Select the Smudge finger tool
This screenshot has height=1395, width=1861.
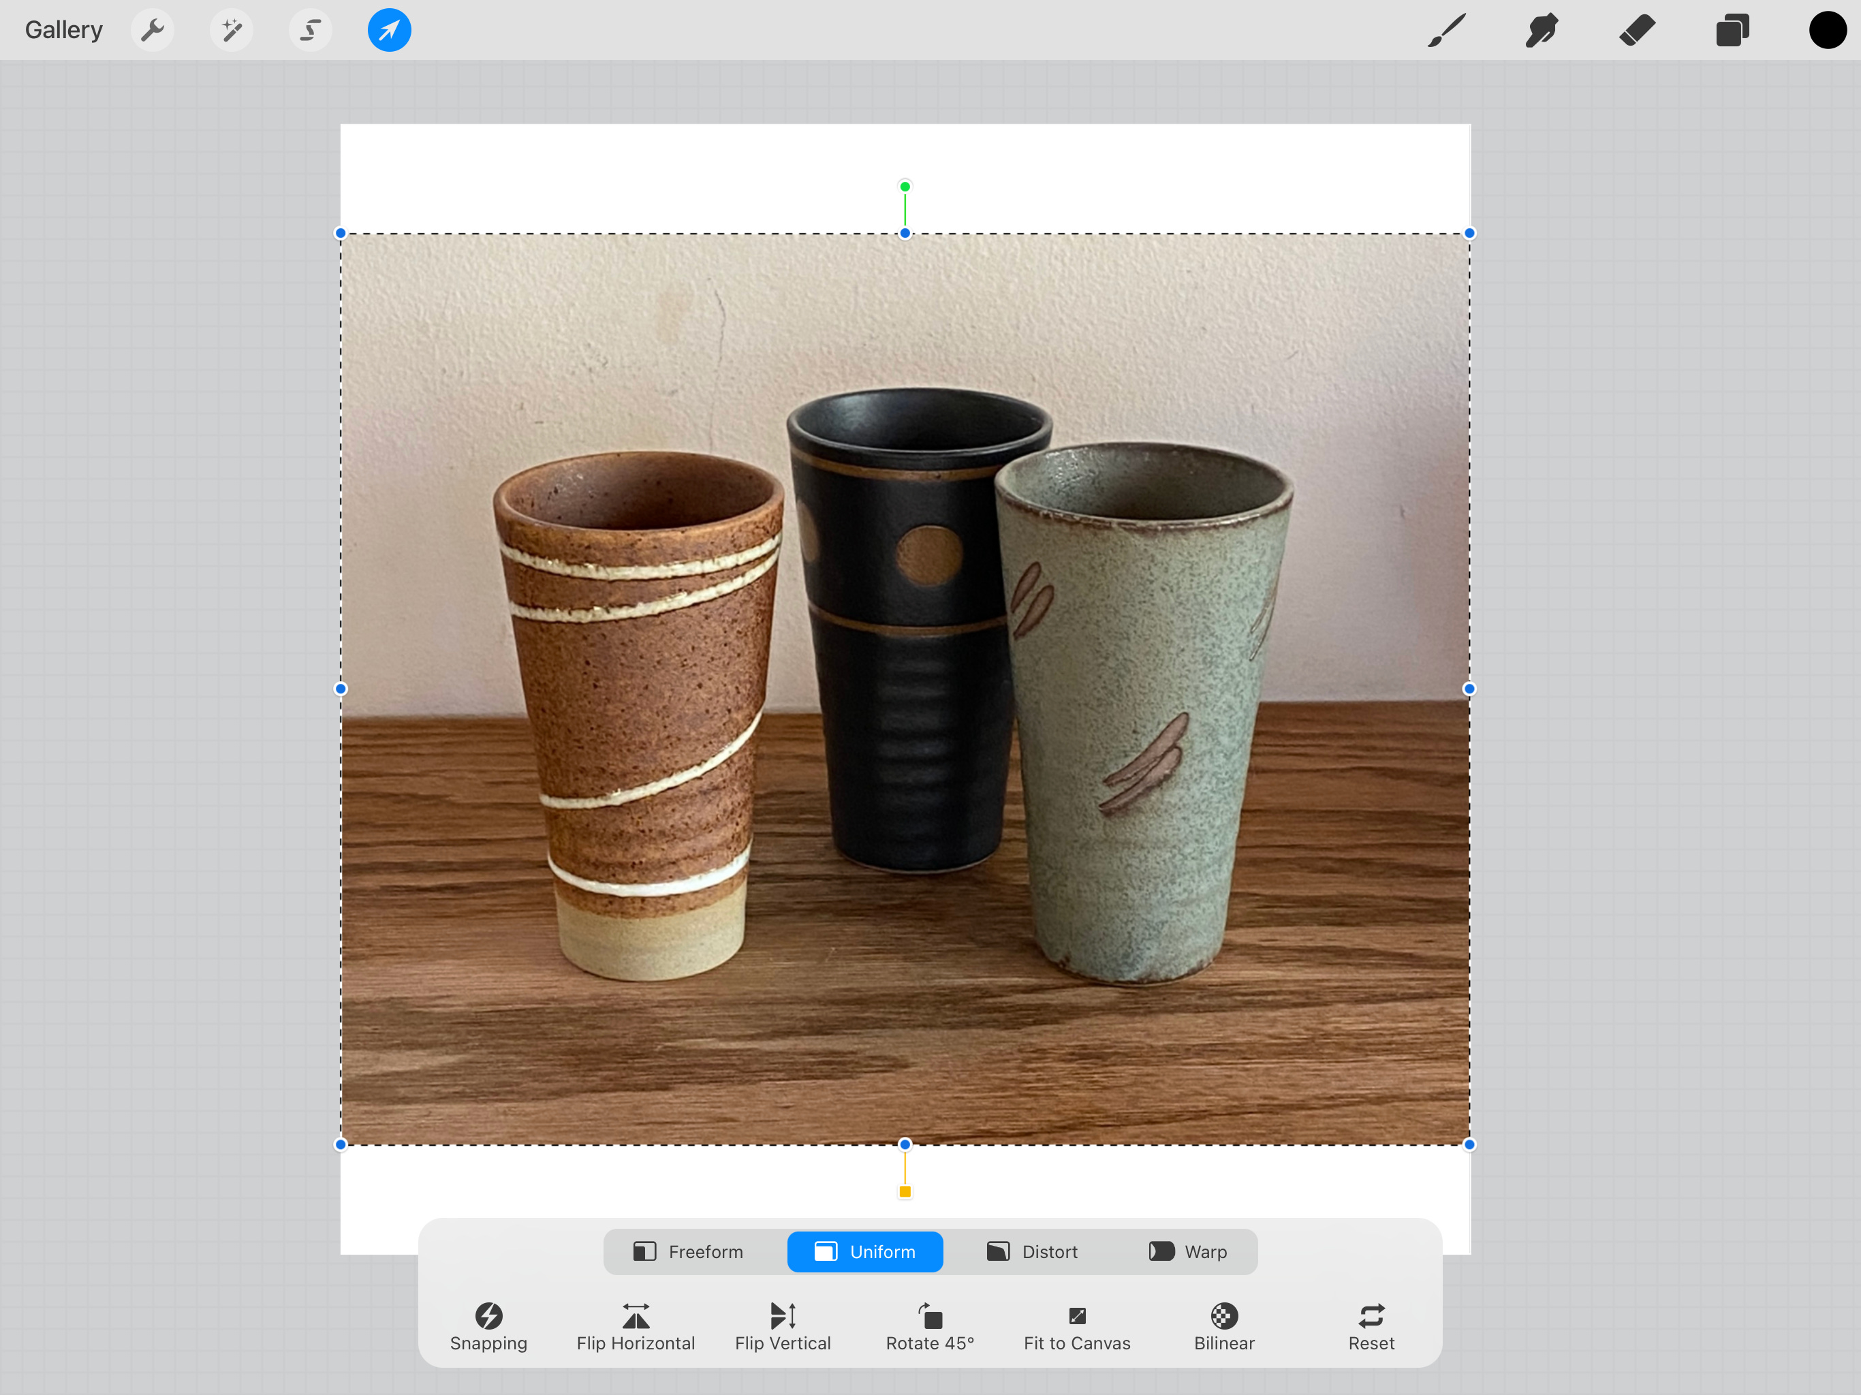click(1542, 30)
